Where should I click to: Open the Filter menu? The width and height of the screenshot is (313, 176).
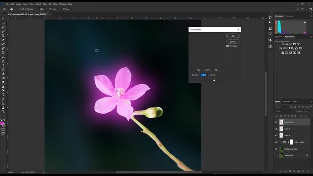(x=45, y=4)
